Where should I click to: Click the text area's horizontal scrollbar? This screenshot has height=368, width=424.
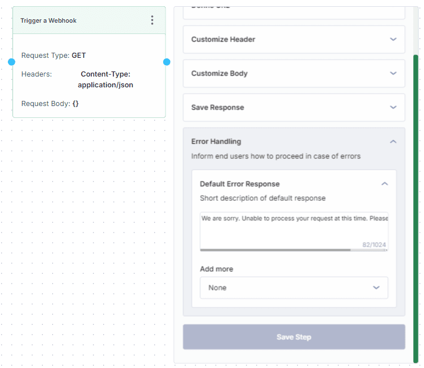tap(275, 249)
